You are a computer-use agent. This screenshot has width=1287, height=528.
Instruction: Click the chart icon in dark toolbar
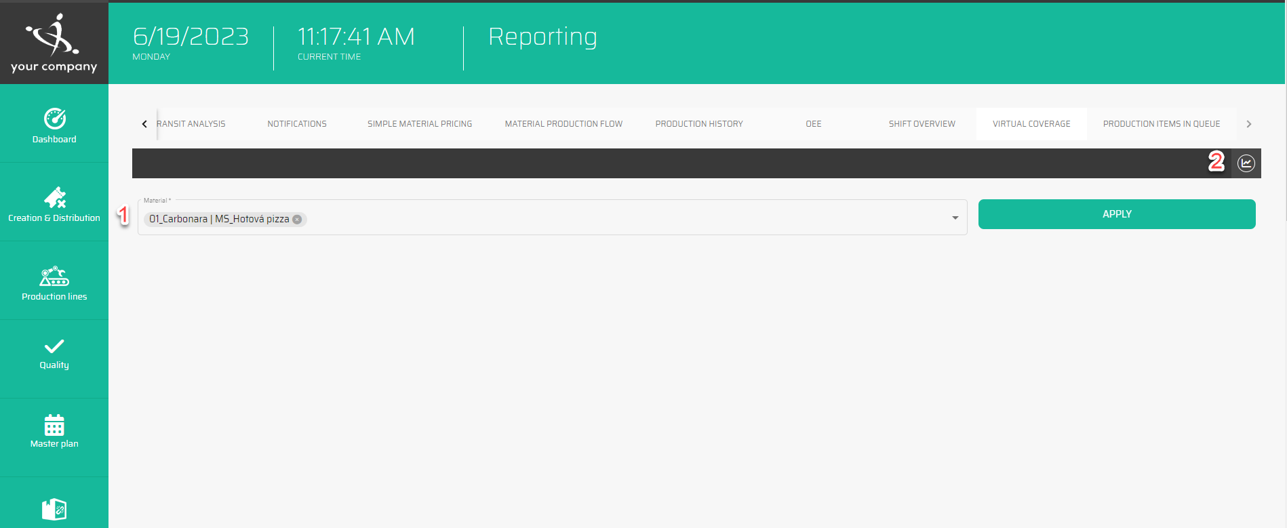point(1246,163)
